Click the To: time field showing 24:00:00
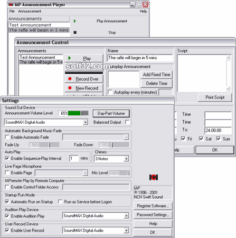 [x=218, y=131]
